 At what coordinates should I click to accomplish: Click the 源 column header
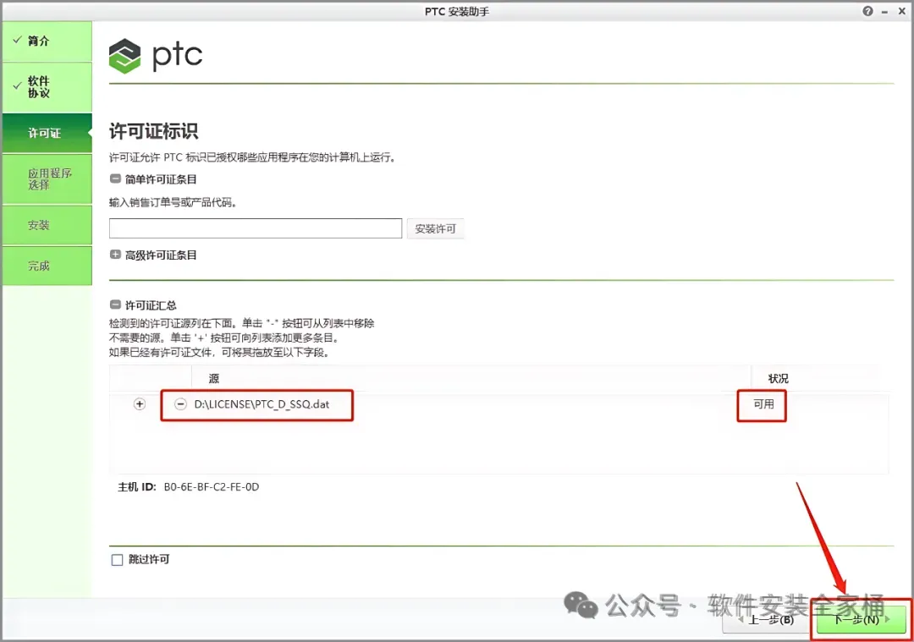tap(214, 379)
